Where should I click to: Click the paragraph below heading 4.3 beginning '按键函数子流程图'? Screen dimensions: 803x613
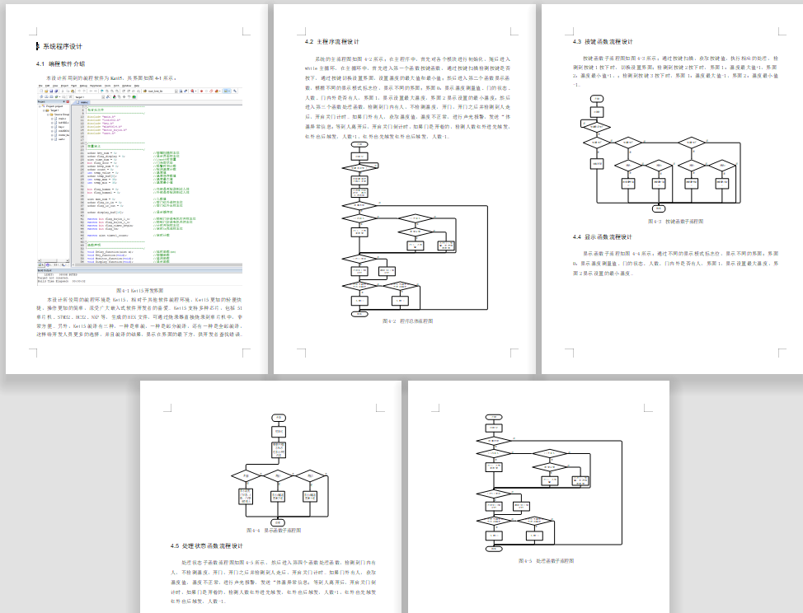click(675, 71)
